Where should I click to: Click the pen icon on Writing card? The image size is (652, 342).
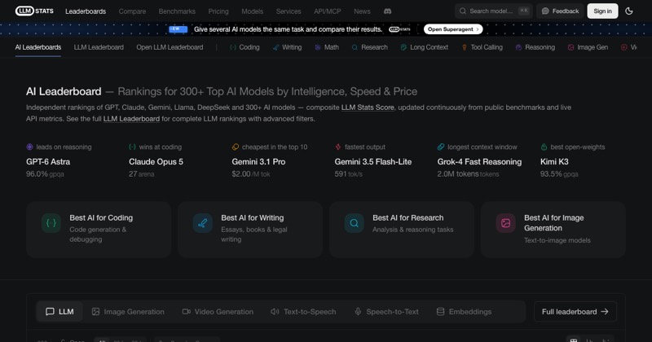[x=202, y=223]
